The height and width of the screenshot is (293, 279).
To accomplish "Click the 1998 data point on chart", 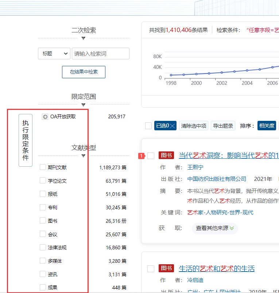I will point(171,75).
